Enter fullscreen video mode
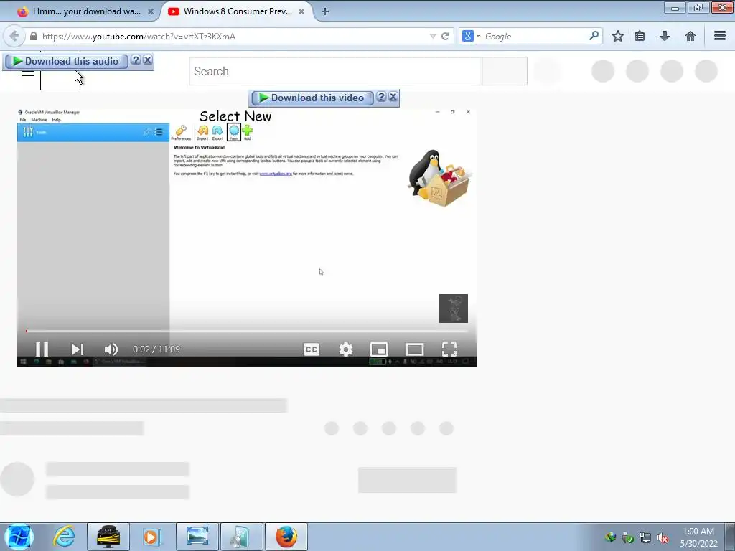735x551 pixels. [x=449, y=349]
